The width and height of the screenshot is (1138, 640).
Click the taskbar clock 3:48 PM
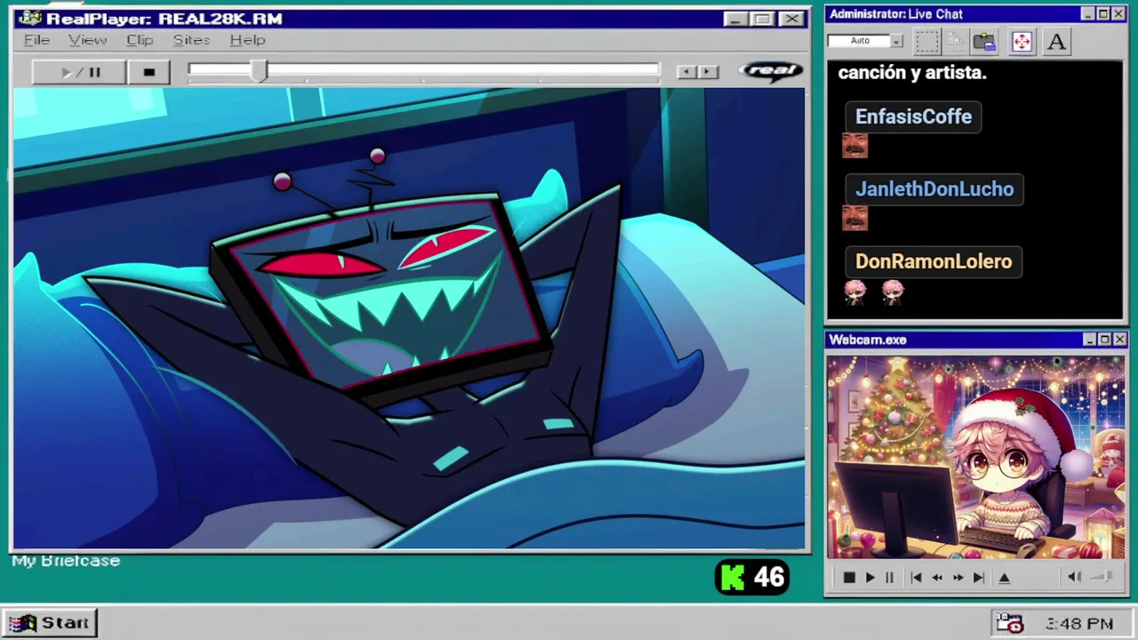click(1079, 624)
